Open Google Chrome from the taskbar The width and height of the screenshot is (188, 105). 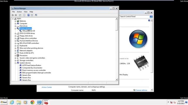pos(32,102)
